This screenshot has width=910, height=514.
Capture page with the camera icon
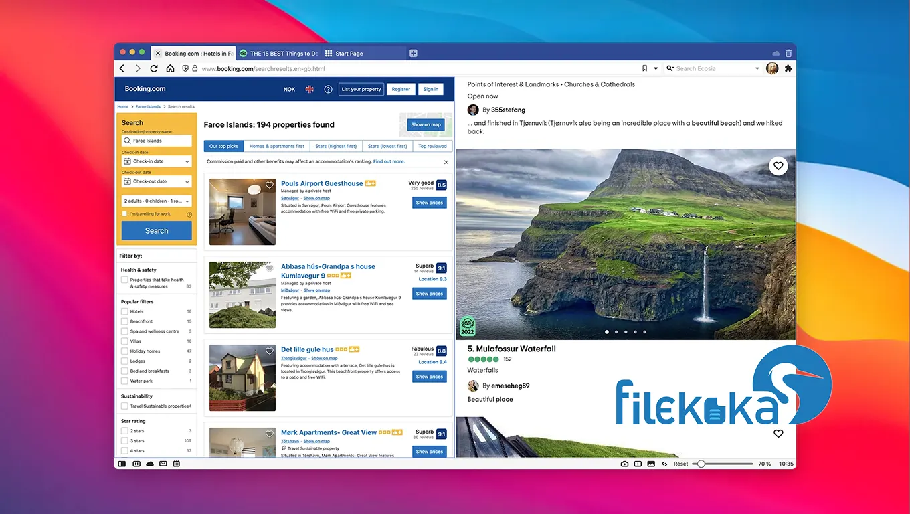pos(625,464)
